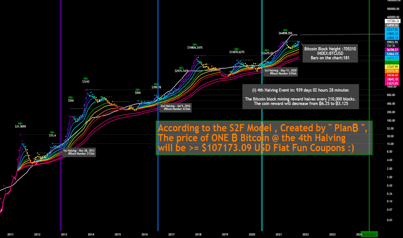Click the 24-05-2024 green date marker
403x238 pixels.
369,235
